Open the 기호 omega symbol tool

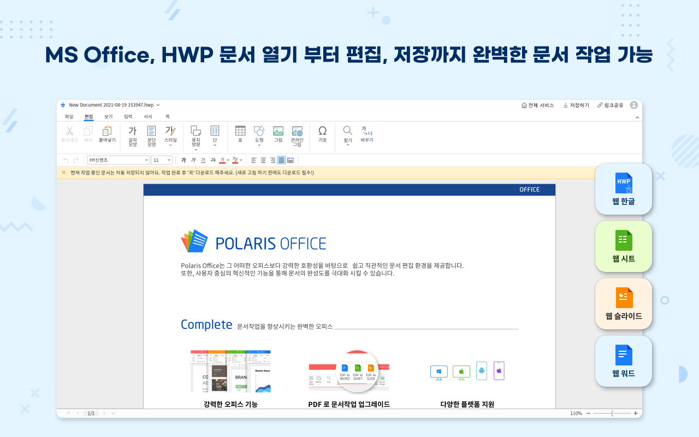(x=322, y=131)
